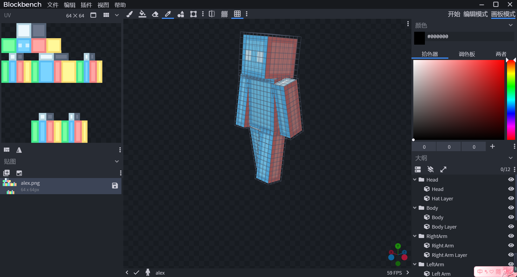
Task: Toggle mirror painting icon
Action: pyautogui.click(x=212, y=14)
